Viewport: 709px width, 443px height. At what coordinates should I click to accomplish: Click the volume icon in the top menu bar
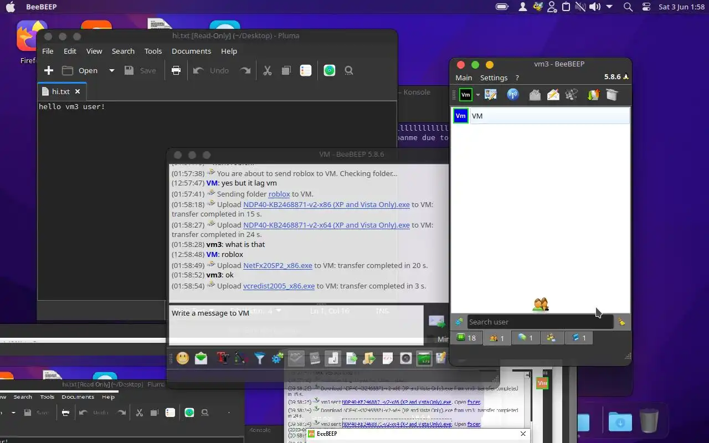coord(594,7)
